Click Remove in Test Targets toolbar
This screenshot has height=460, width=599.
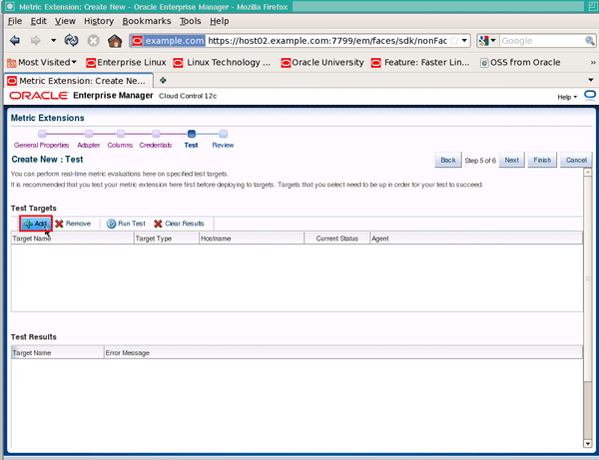tap(73, 224)
